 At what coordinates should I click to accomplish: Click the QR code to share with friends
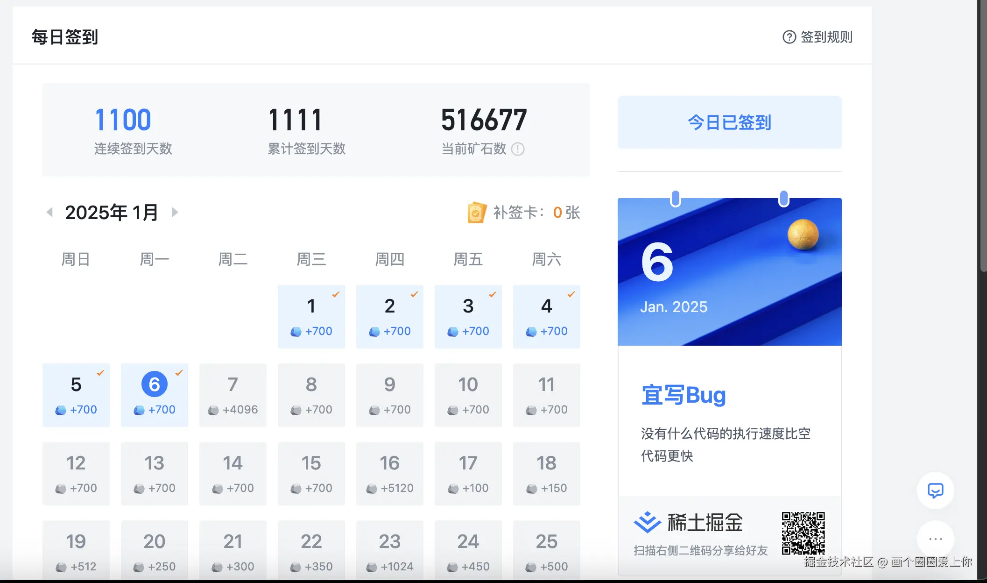pyautogui.click(x=804, y=534)
